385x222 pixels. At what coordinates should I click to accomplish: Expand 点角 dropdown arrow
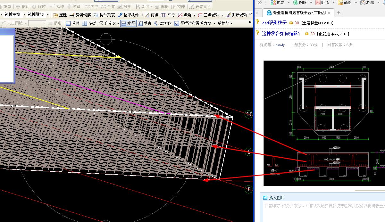pyautogui.click(x=194, y=15)
